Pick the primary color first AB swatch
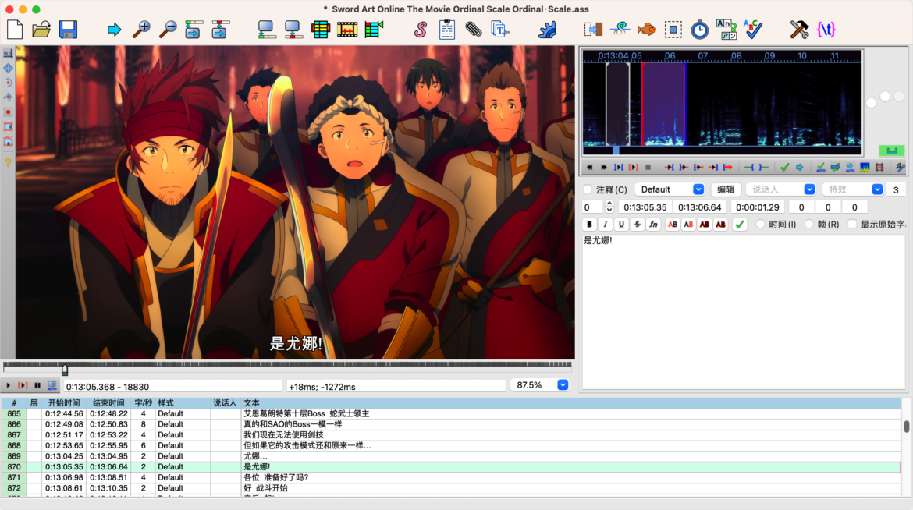 tap(673, 224)
